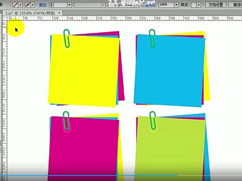Click the 描边 stroke panel link

[43, 5]
